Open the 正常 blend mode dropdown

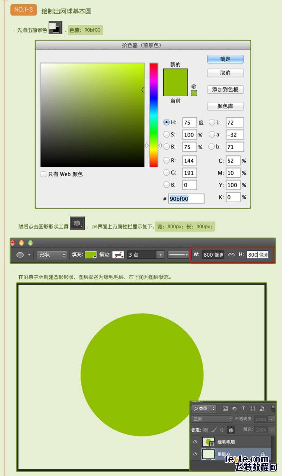[x=212, y=419]
